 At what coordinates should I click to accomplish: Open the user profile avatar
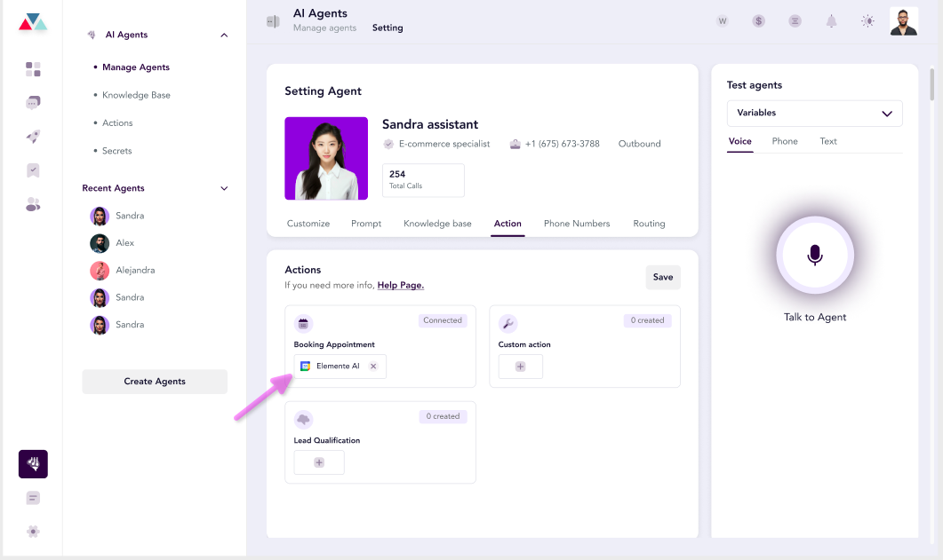coord(904,21)
